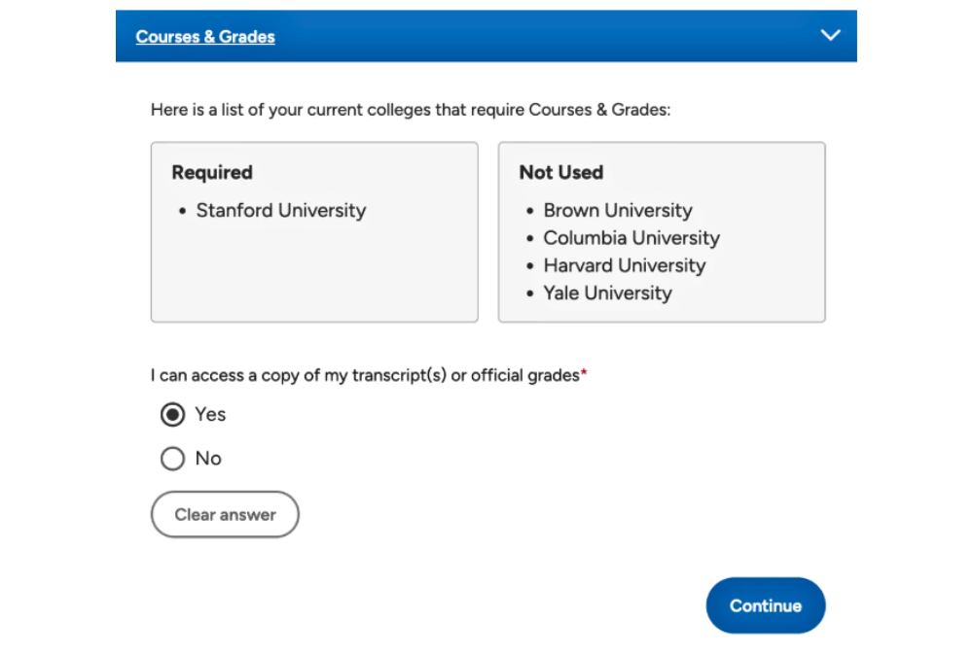Deselect transcript access via Clear answer
The image size is (973, 655).
tap(224, 514)
